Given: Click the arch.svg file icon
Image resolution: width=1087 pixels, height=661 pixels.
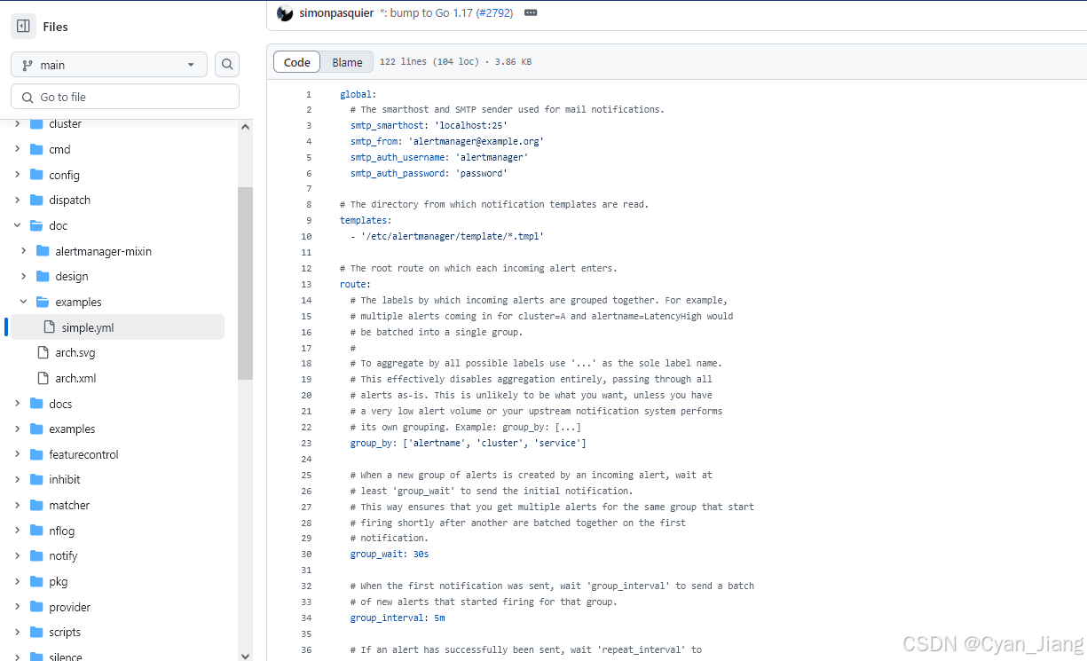Looking at the screenshot, I should (43, 352).
